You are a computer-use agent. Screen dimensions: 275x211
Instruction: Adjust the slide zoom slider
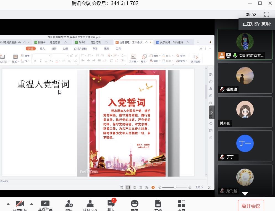tap(175, 187)
